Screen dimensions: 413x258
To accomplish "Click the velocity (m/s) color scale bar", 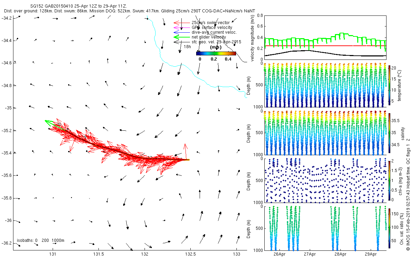I will coord(216,53).
